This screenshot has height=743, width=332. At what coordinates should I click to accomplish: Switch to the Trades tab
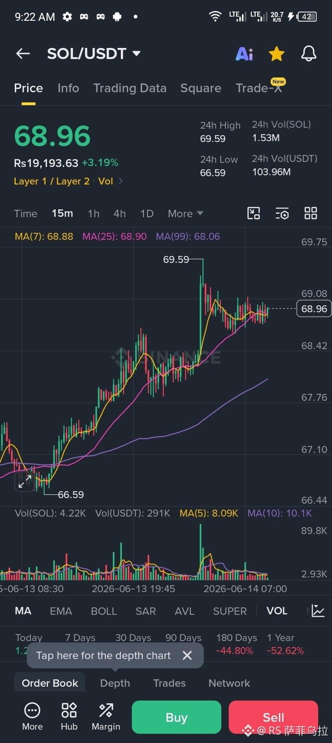pyautogui.click(x=169, y=683)
